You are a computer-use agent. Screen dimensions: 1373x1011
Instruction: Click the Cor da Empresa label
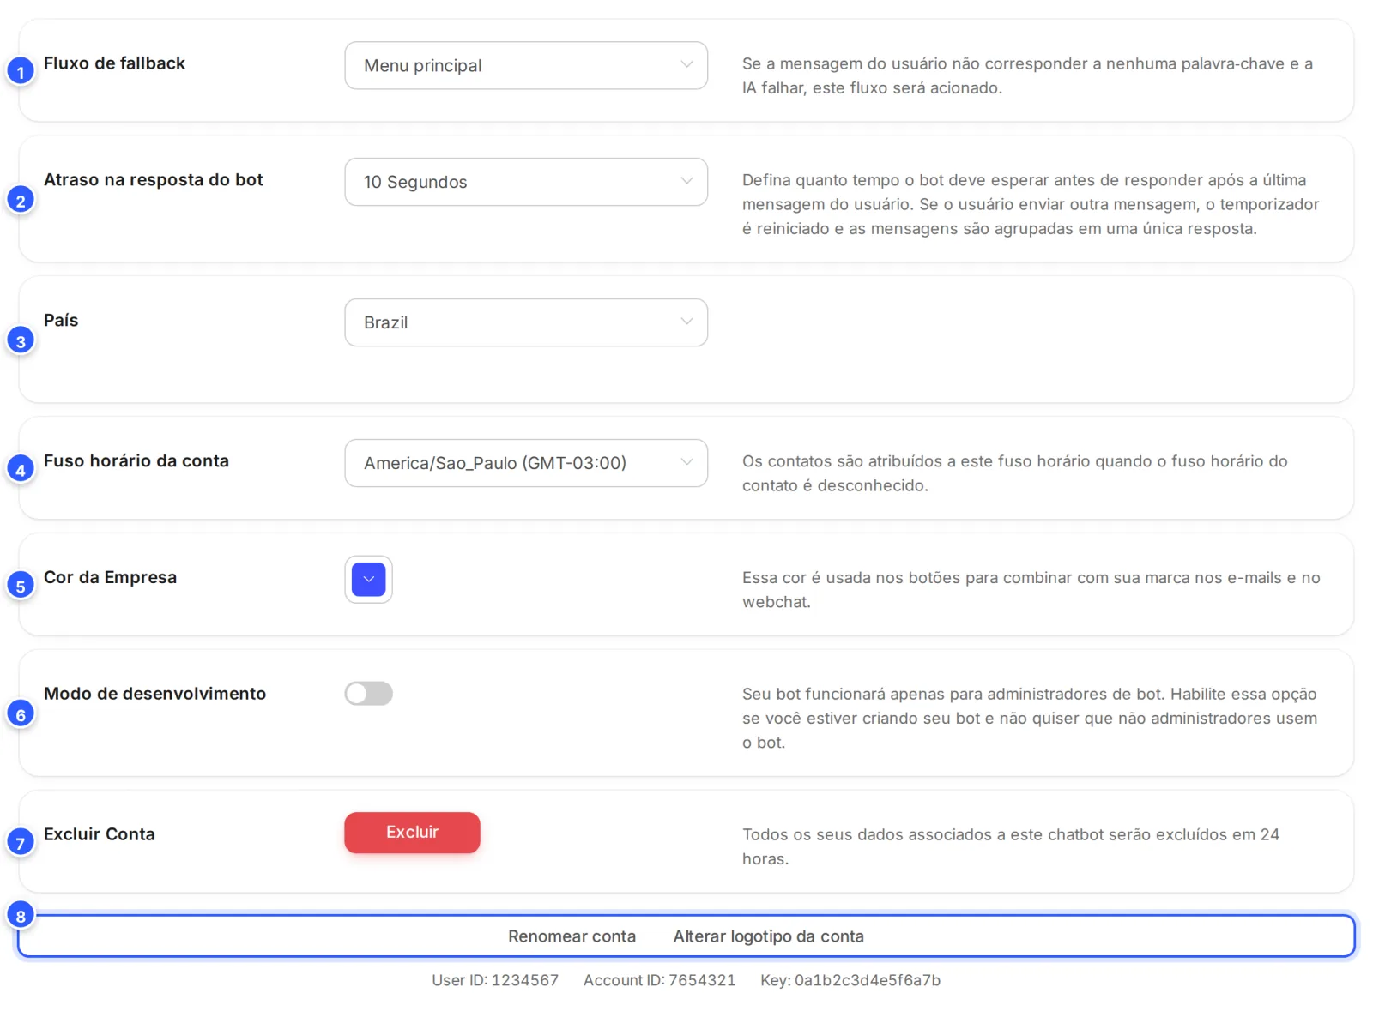click(110, 578)
